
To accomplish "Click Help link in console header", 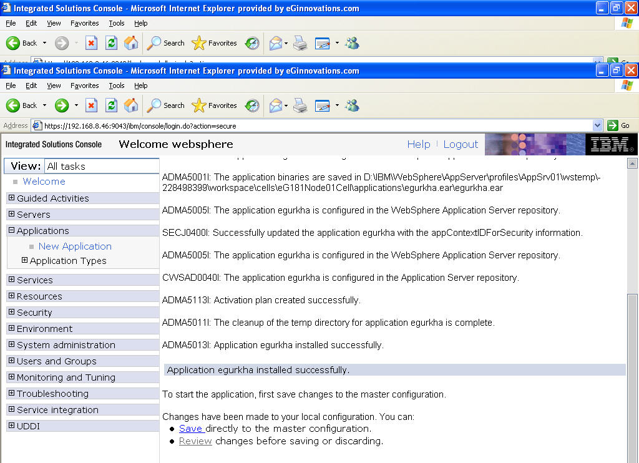I will (x=419, y=144).
